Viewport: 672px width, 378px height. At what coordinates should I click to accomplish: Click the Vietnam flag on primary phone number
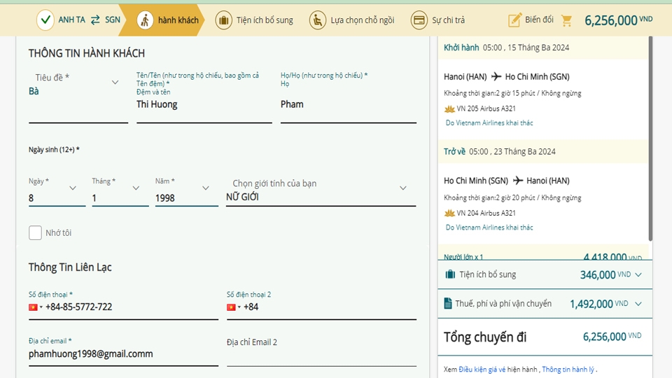[33, 307]
